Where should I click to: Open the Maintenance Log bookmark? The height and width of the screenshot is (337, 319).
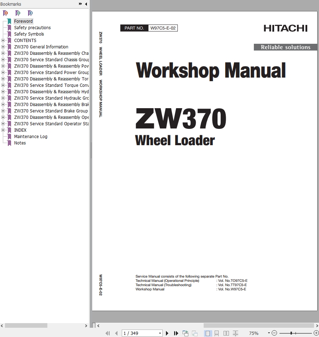click(31, 137)
